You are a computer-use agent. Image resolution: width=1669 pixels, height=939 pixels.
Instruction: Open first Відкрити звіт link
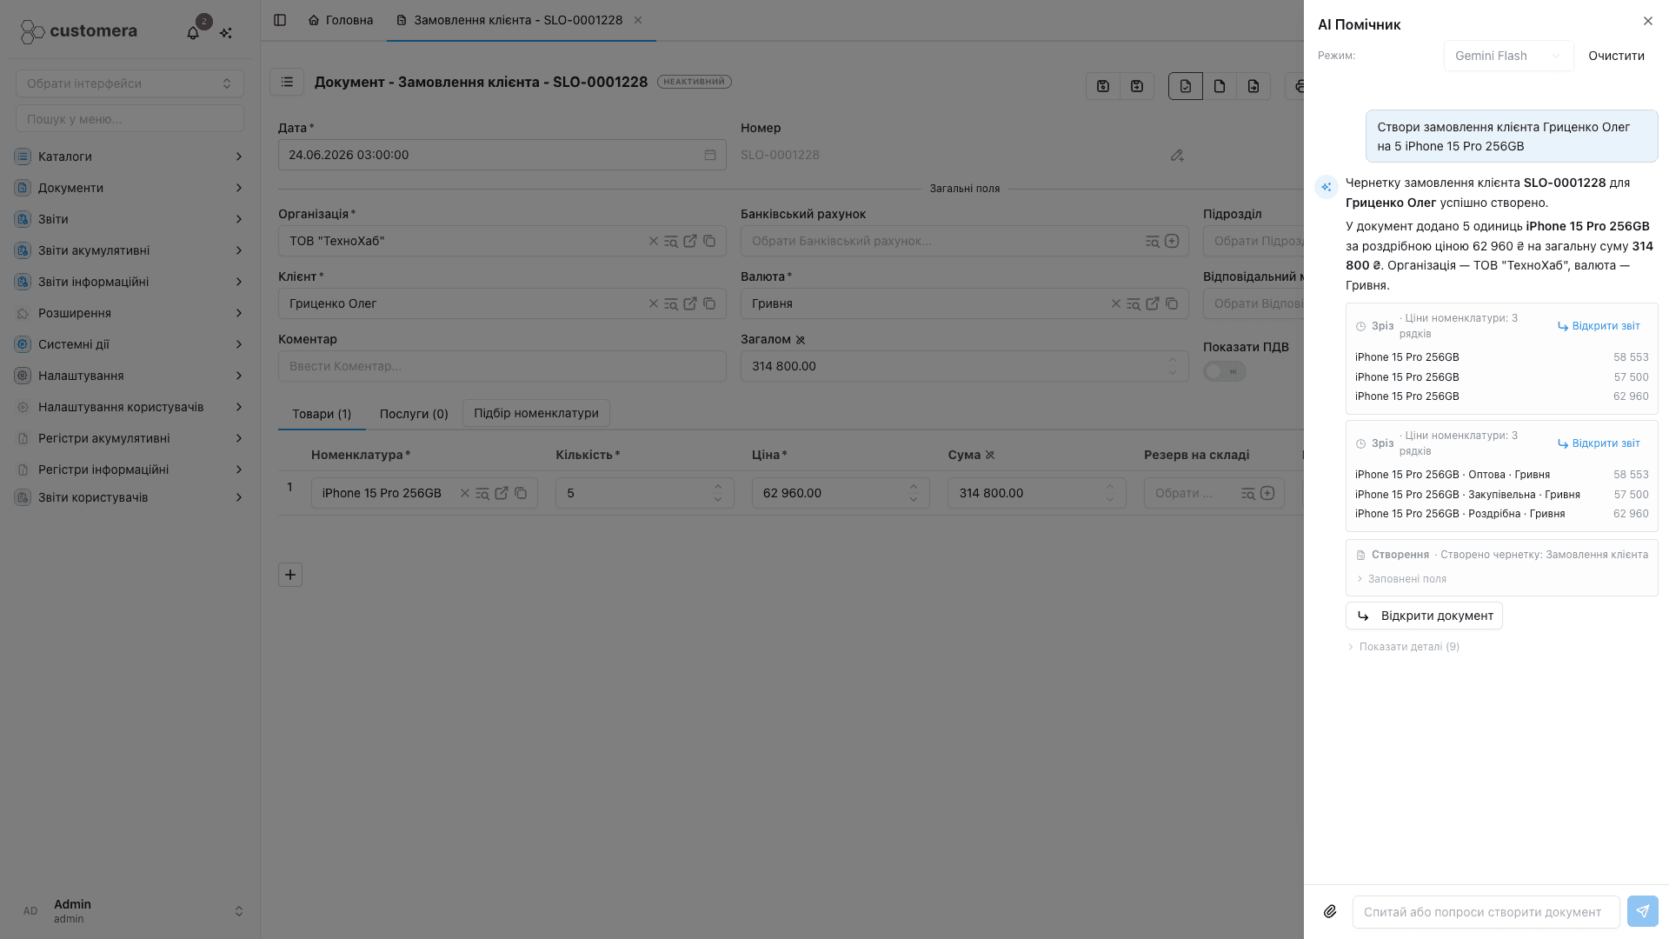[1599, 326]
